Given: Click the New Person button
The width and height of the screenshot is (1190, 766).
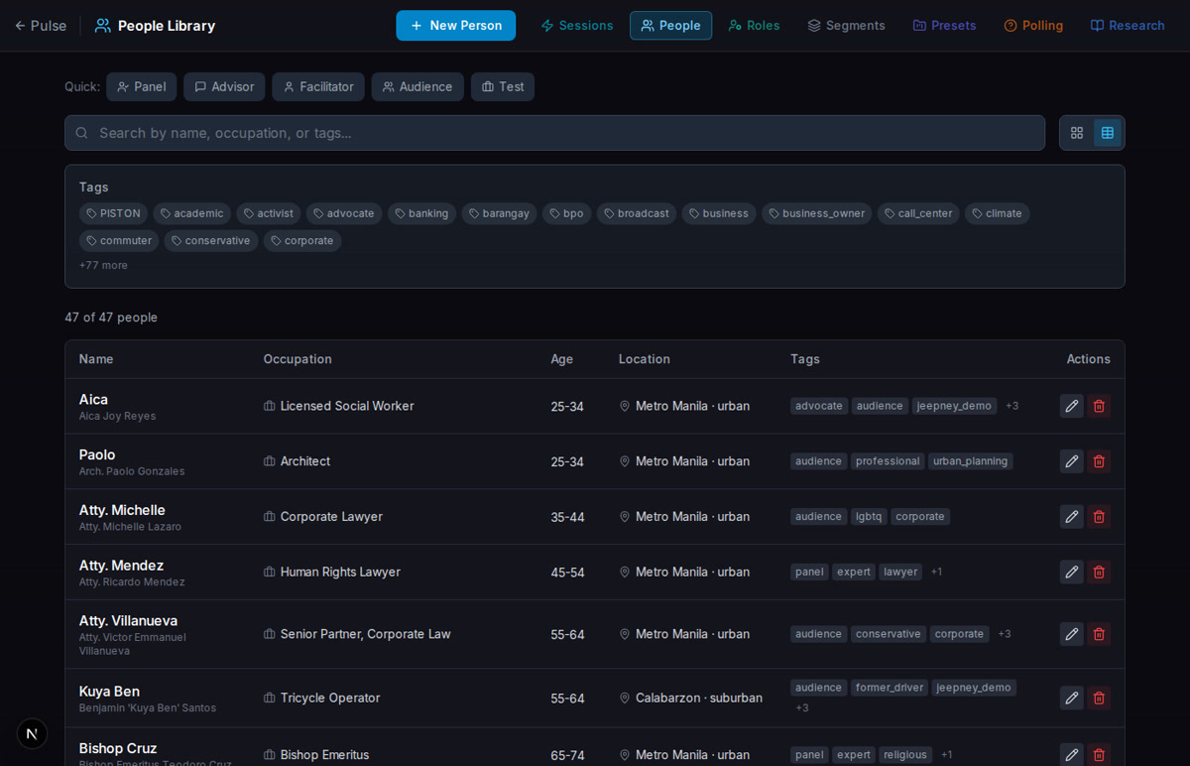Looking at the screenshot, I should pos(455,26).
